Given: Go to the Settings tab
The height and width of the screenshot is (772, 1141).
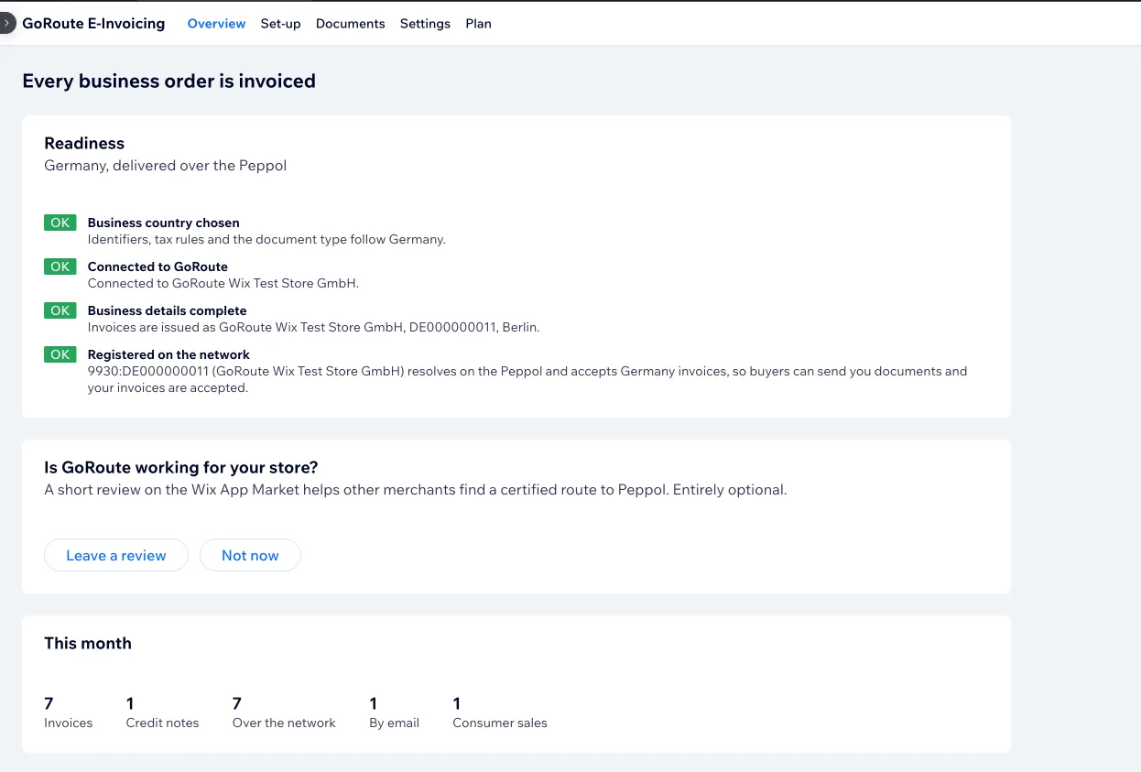Looking at the screenshot, I should [425, 24].
